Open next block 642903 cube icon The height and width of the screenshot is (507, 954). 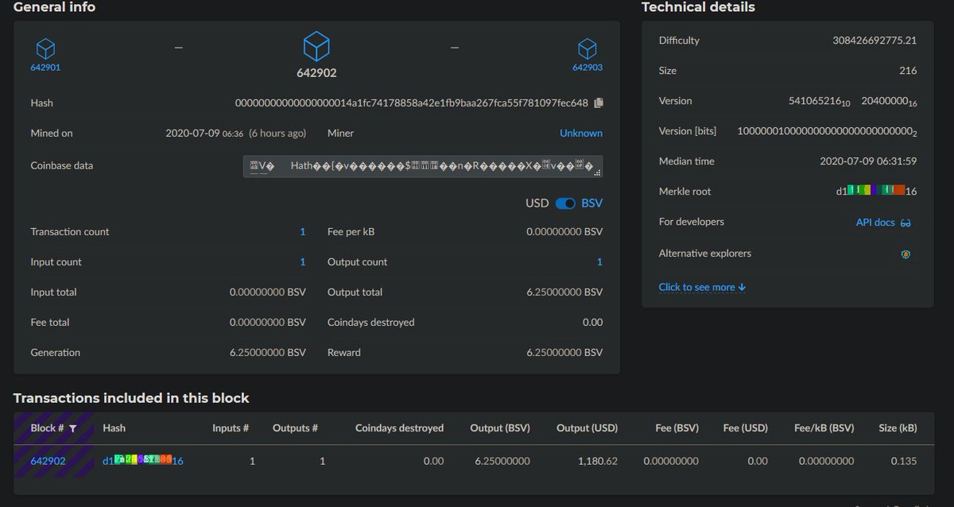[588, 49]
